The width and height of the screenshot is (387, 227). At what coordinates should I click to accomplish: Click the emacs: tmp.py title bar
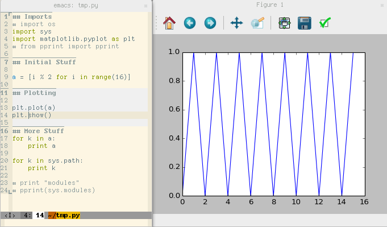pyautogui.click(x=76, y=6)
